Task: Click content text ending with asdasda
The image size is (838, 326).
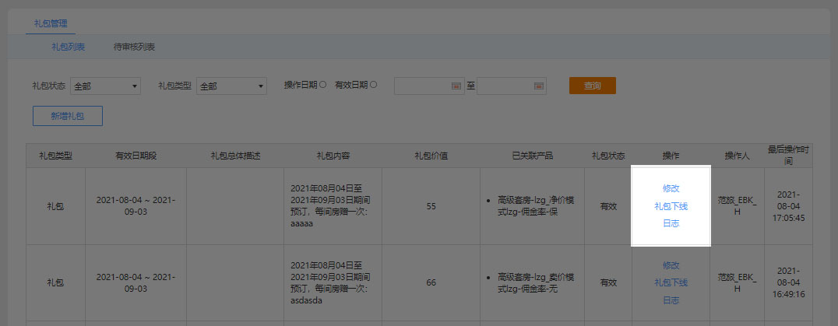Action: coord(331,282)
